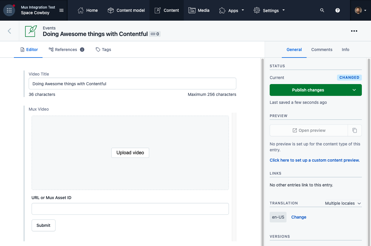
Task: Open the three-dot entry actions menu
Action: tap(354, 31)
